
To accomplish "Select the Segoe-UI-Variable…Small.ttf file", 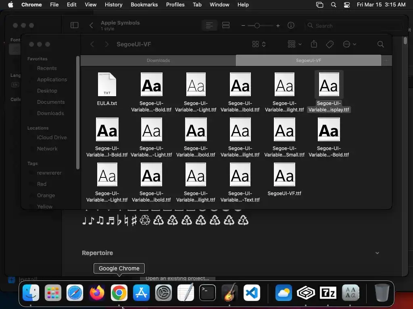I will (284, 138).
